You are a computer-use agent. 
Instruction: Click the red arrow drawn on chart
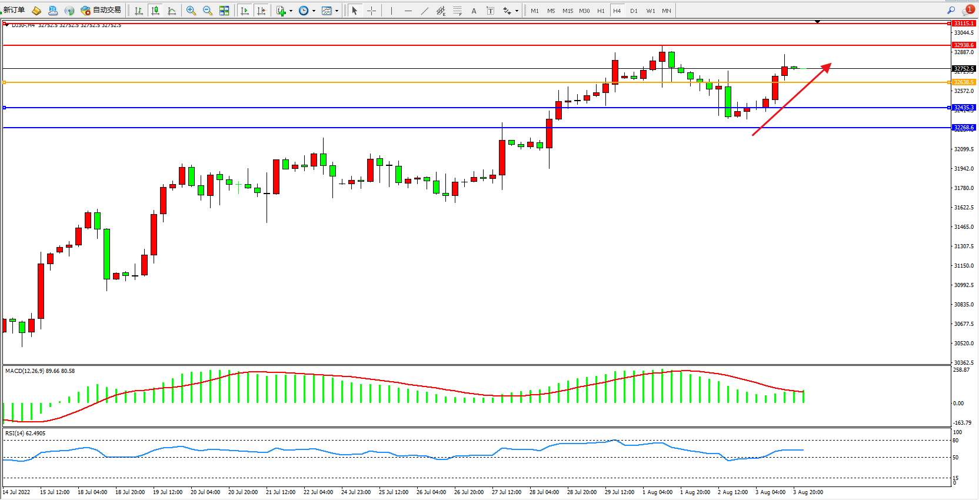[791, 99]
